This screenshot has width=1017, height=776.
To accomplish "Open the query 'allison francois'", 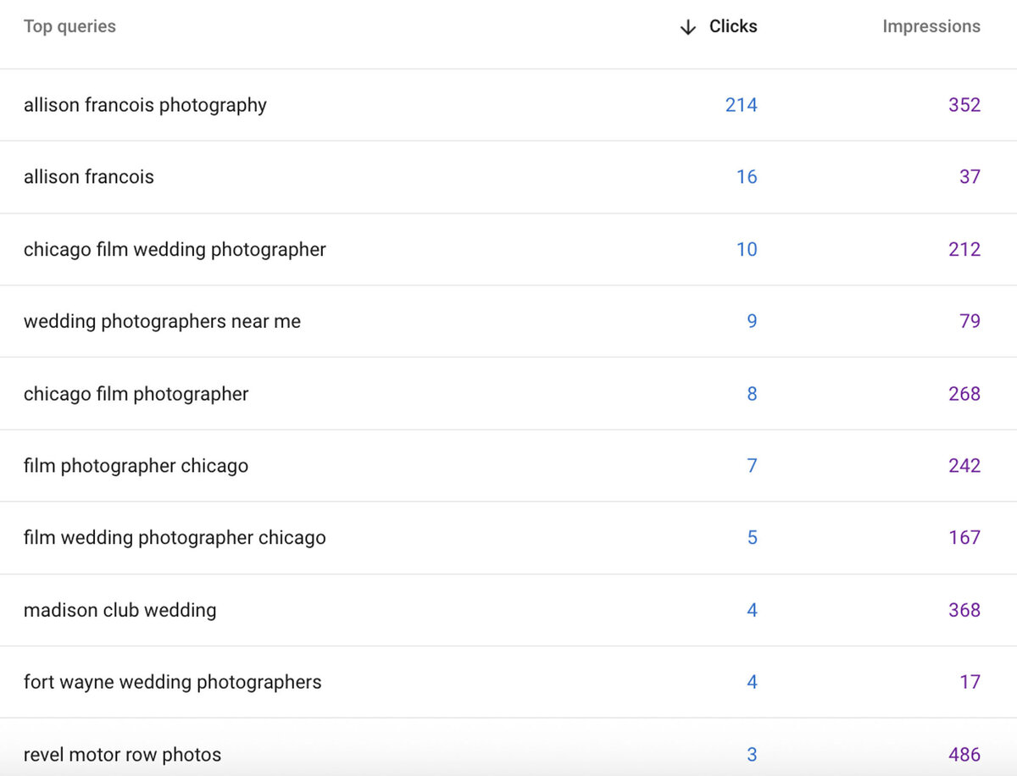I will [89, 177].
